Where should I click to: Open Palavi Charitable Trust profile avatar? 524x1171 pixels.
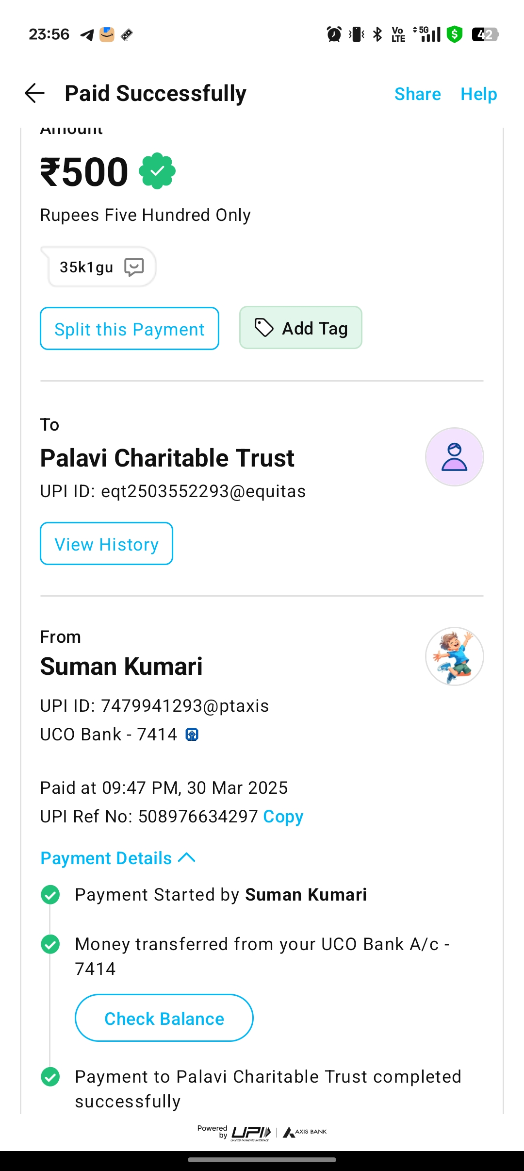coord(454,457)
